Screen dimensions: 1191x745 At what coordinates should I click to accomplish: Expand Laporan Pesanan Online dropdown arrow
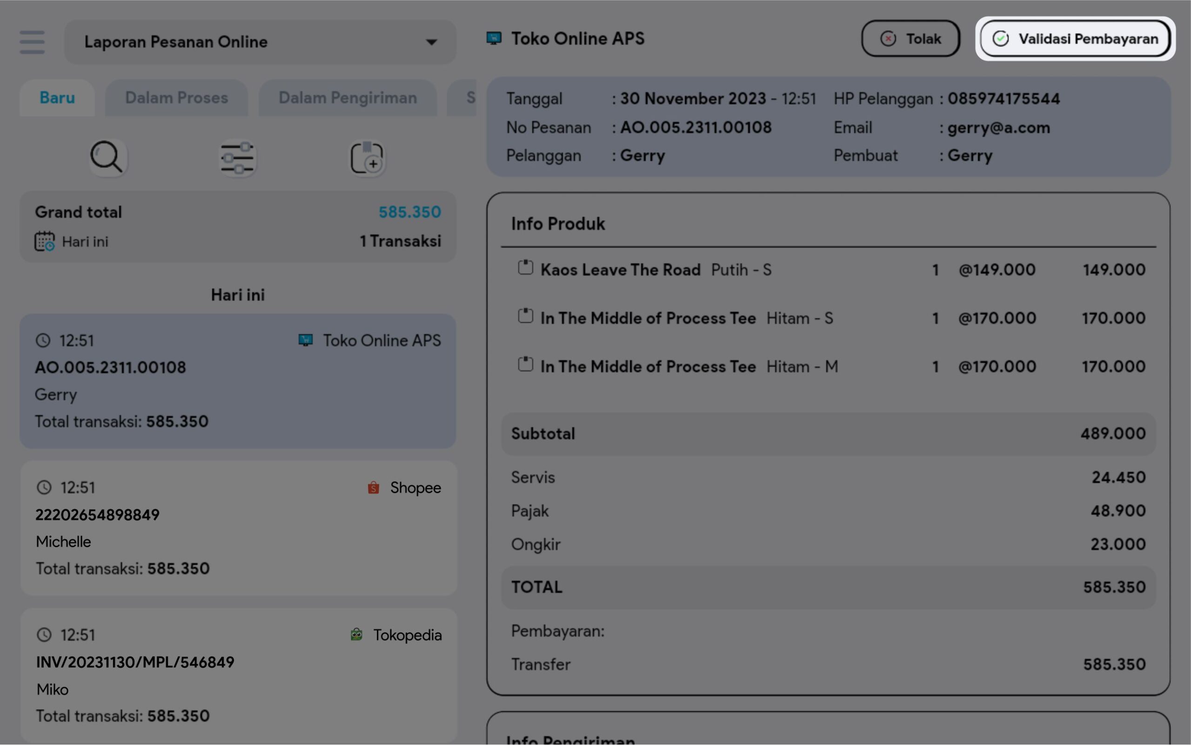pos(431,42)
